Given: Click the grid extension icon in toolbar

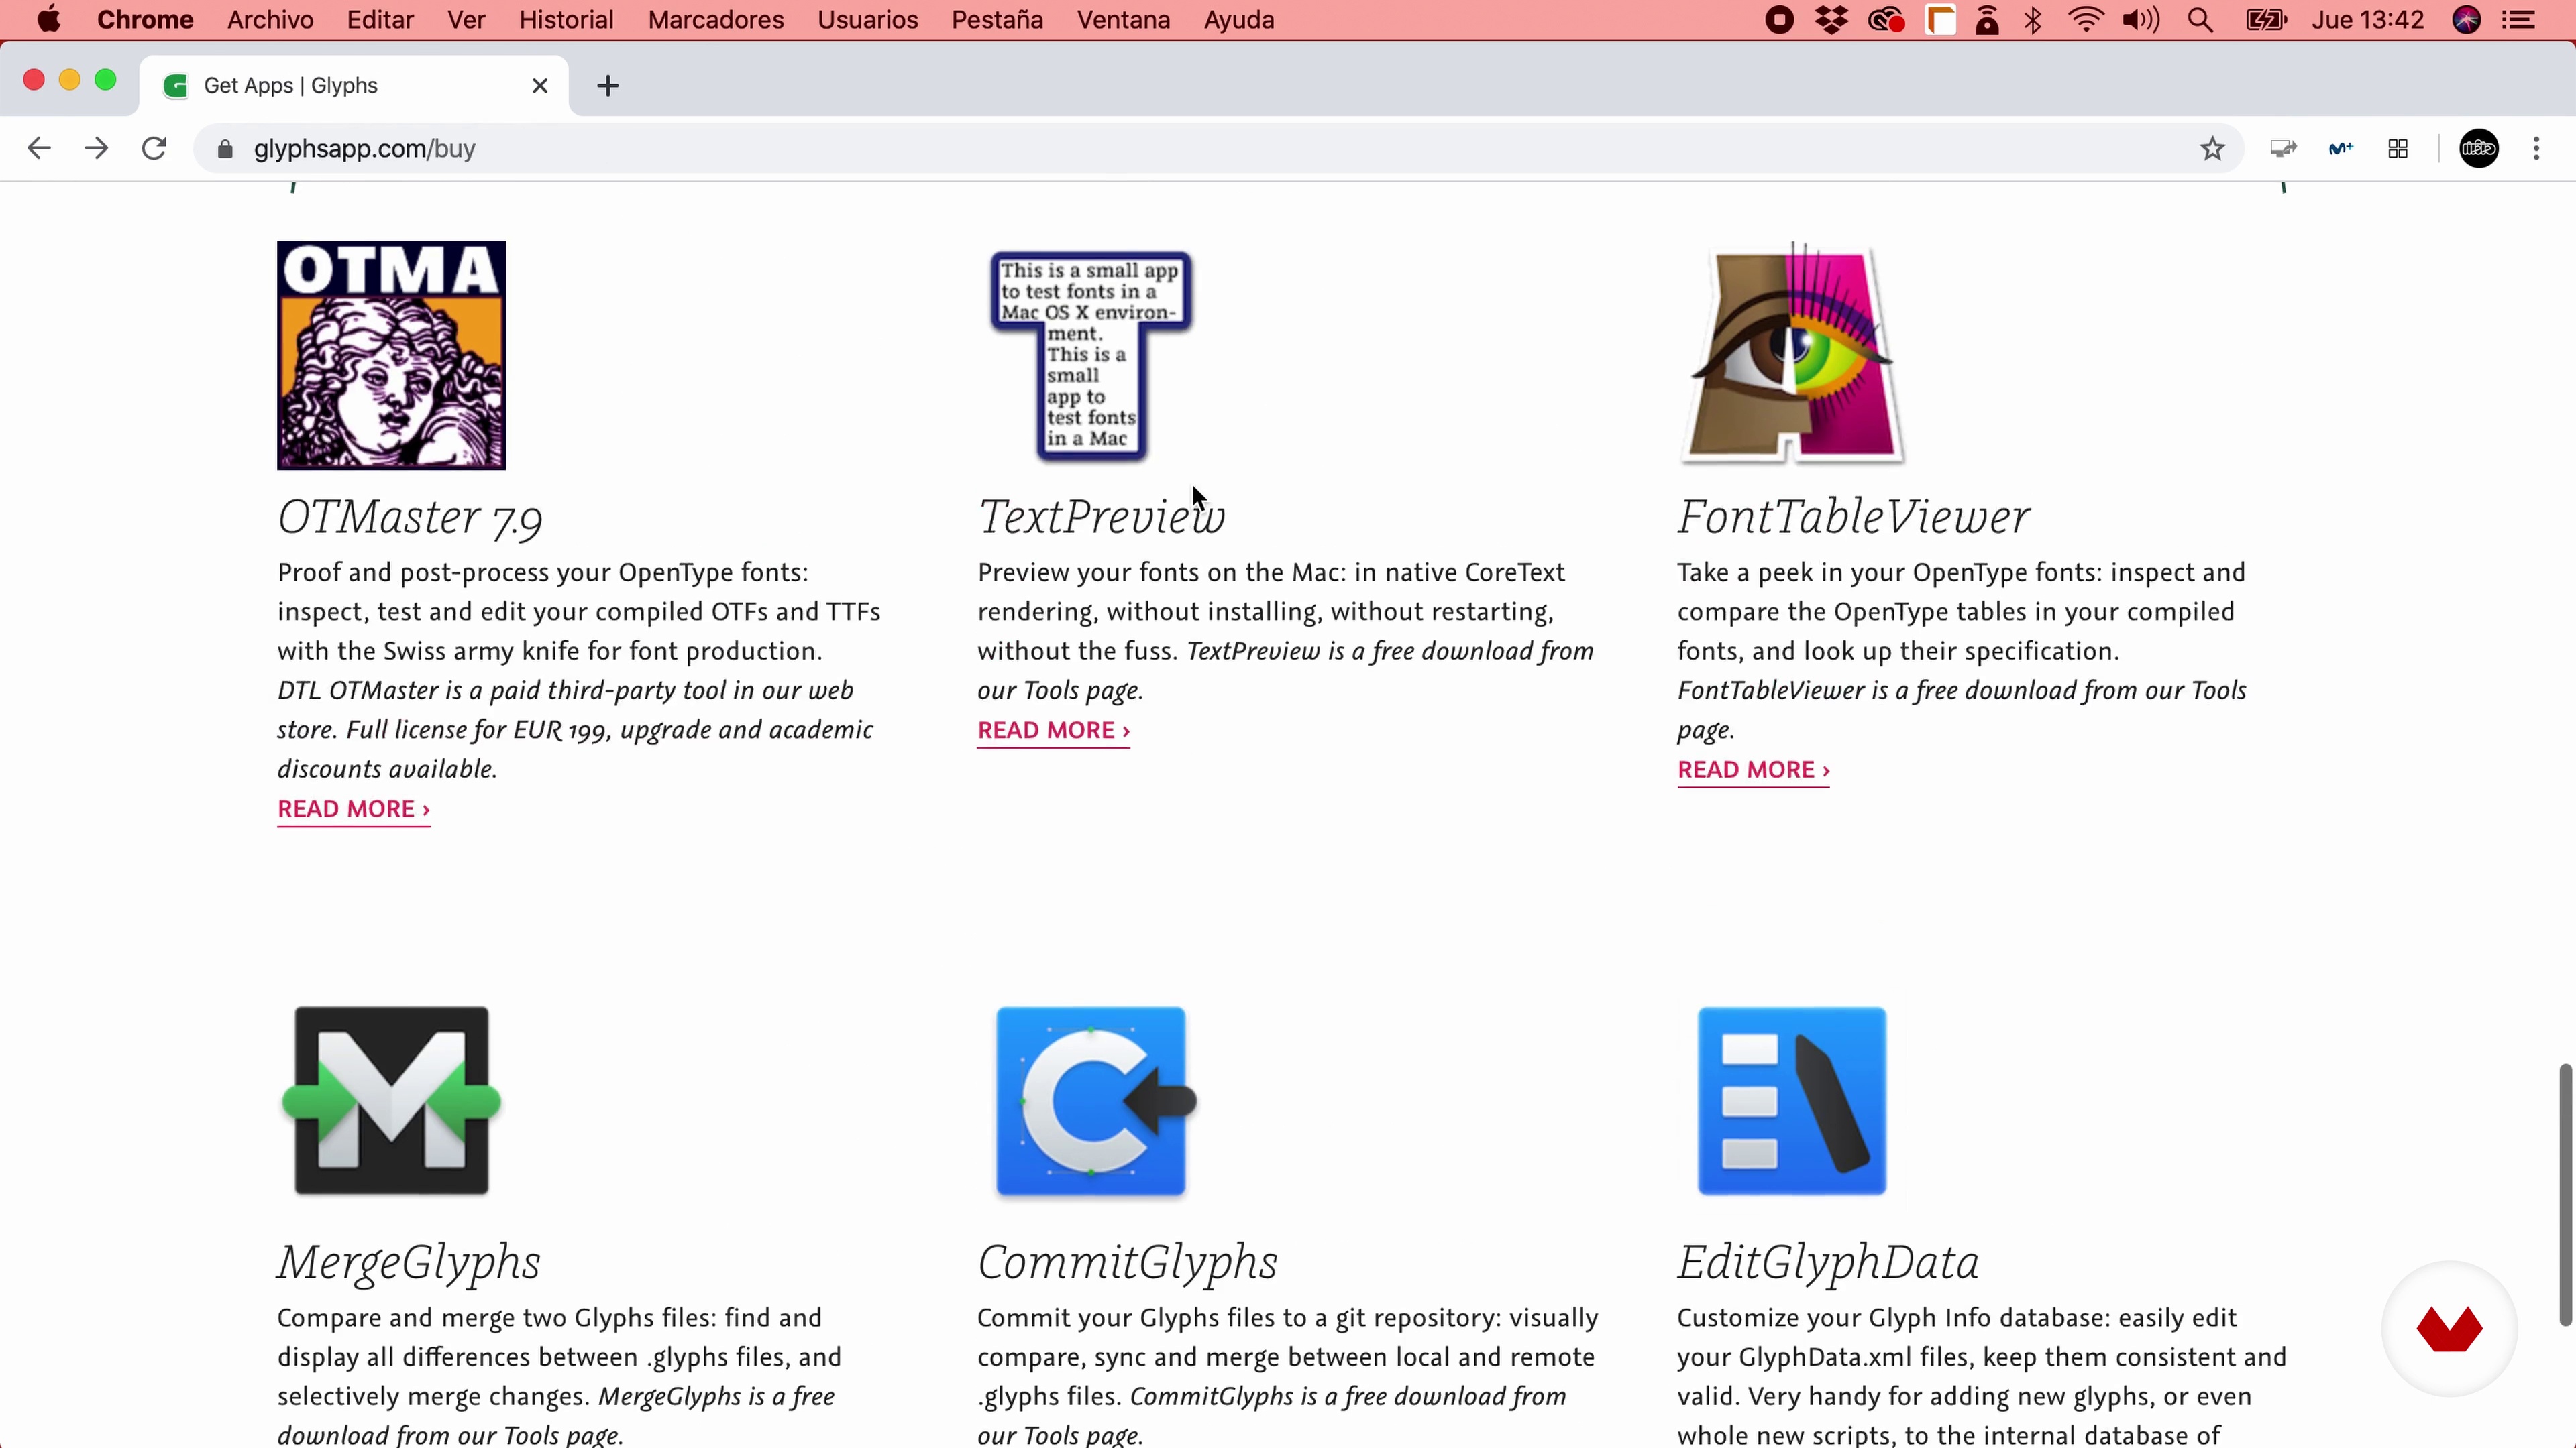Looking at the screenshot, I should pos(2398,149).
